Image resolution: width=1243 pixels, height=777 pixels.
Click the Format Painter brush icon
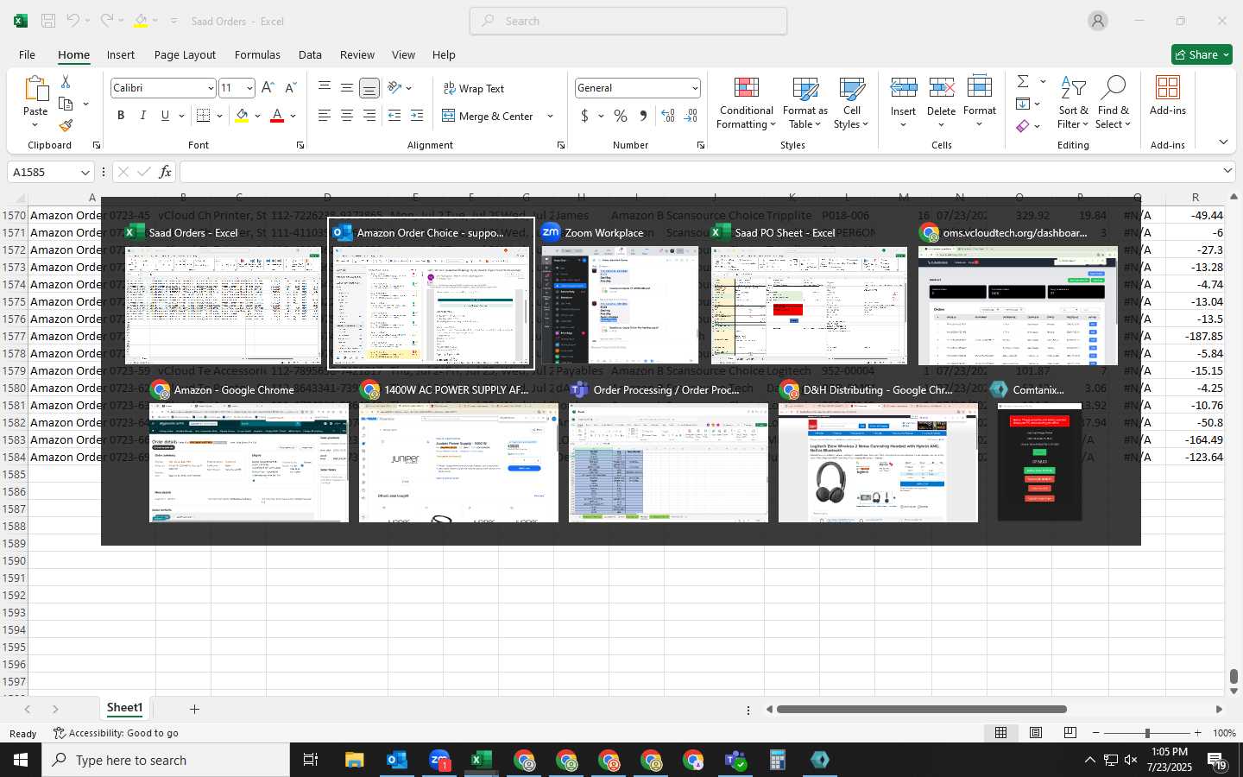click(x=66, y=126)
